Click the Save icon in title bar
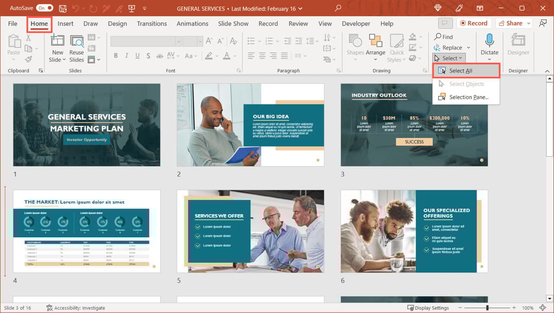 click(x=63, y=8)
